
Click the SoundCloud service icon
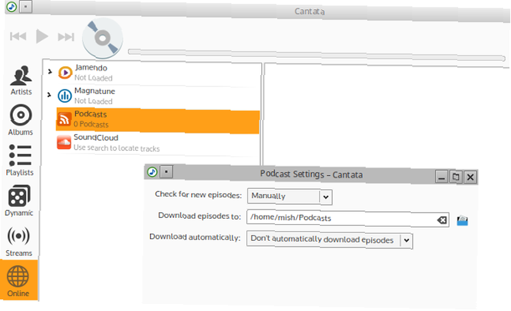point(64,142)
